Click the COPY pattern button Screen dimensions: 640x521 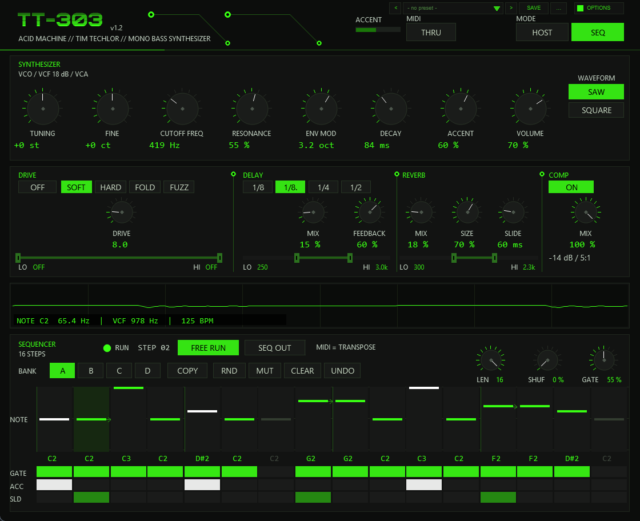(x=187, y=370)
